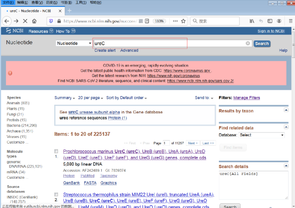295x208 pixels.
Task: Expand the Resources menu
Action: coord(41,31)
